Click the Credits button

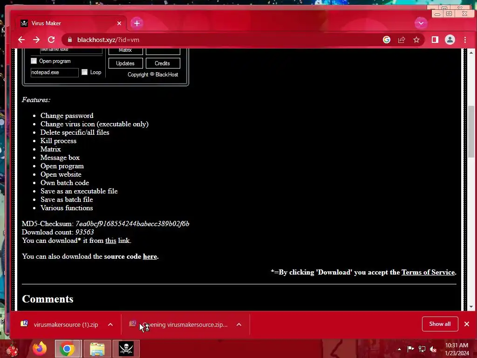point(163,63)
